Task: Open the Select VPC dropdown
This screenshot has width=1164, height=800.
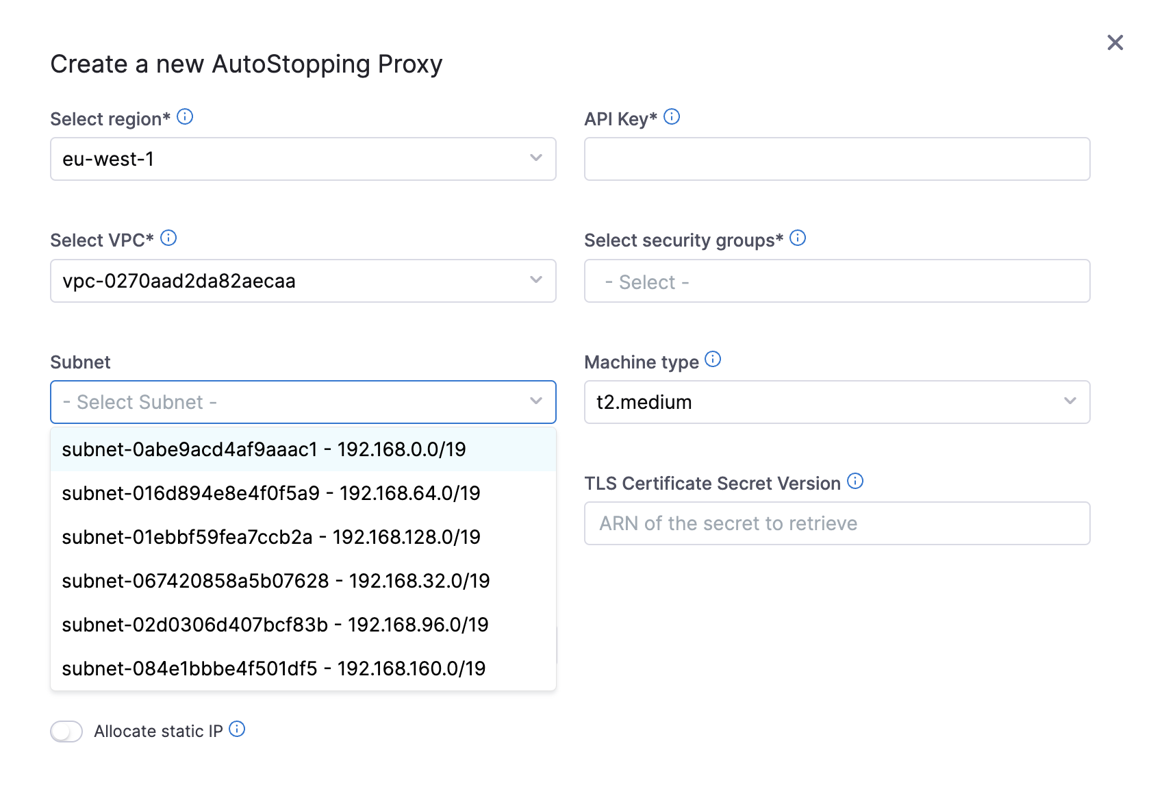Action: click(303, 281)
